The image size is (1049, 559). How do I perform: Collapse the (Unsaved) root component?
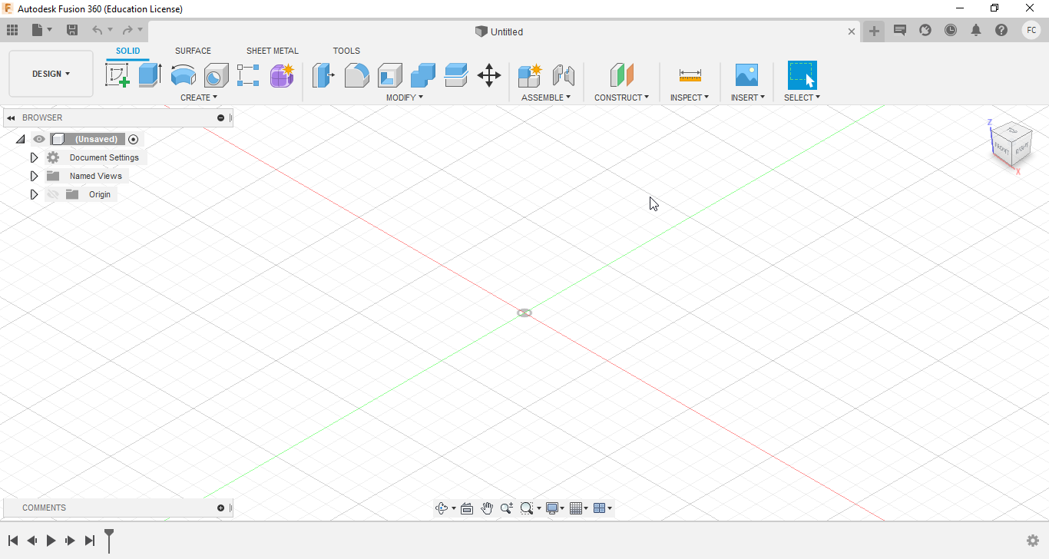pos(21,139)
